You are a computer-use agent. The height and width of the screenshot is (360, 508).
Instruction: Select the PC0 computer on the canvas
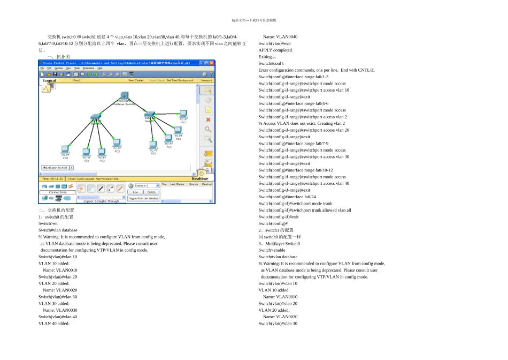coord(65,149)
